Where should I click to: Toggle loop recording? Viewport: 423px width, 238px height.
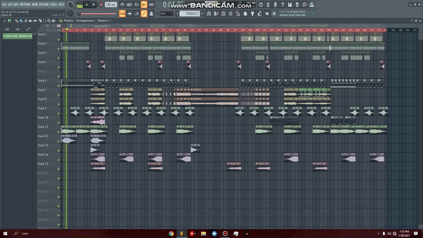click(x=151, y=5)
